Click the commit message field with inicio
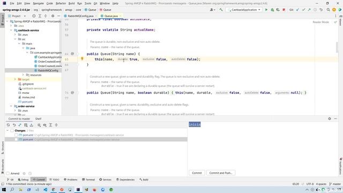 (x=263, y=145)
